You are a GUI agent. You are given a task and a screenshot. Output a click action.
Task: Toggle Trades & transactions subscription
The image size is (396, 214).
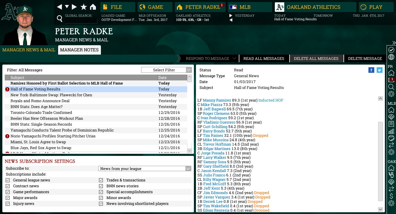[101, 180]
